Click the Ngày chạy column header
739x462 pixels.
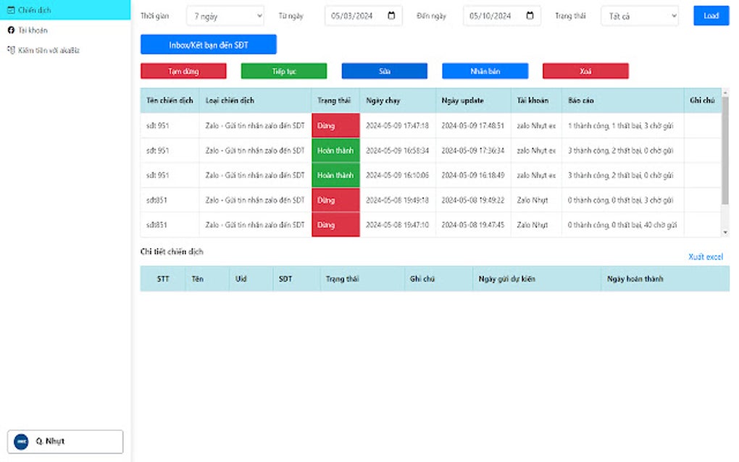397,101
